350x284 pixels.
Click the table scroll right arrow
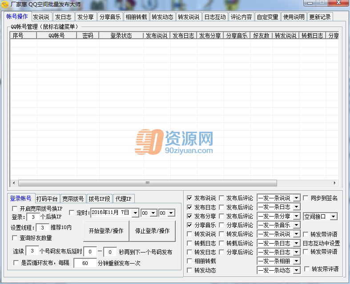tap(334, 183)
